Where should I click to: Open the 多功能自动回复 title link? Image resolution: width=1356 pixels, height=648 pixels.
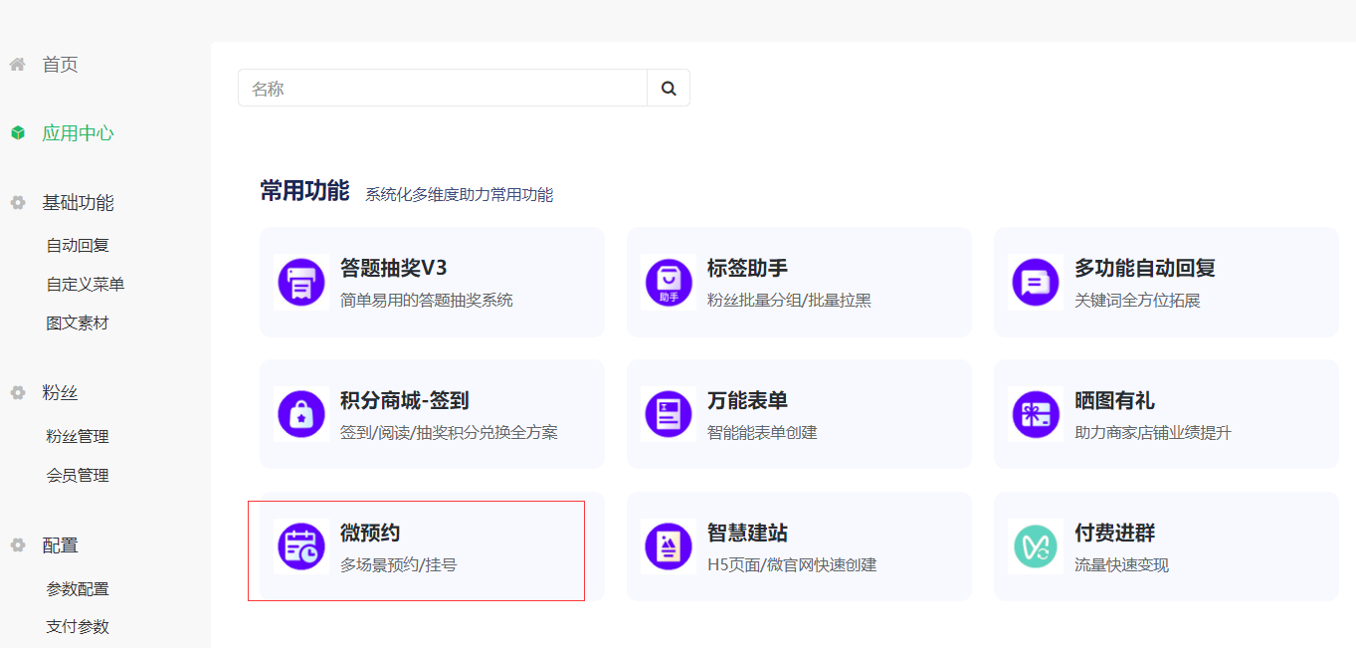point(1145,268)
